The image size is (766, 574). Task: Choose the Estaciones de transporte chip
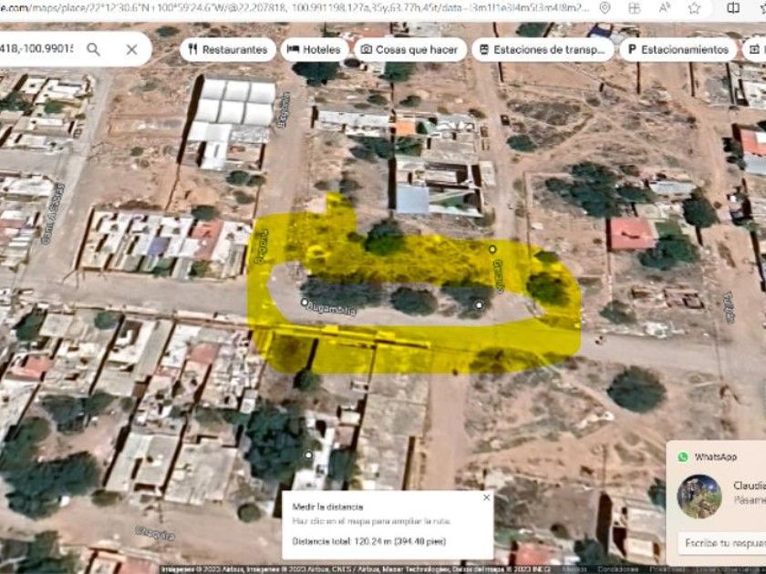tap(543, 49)
